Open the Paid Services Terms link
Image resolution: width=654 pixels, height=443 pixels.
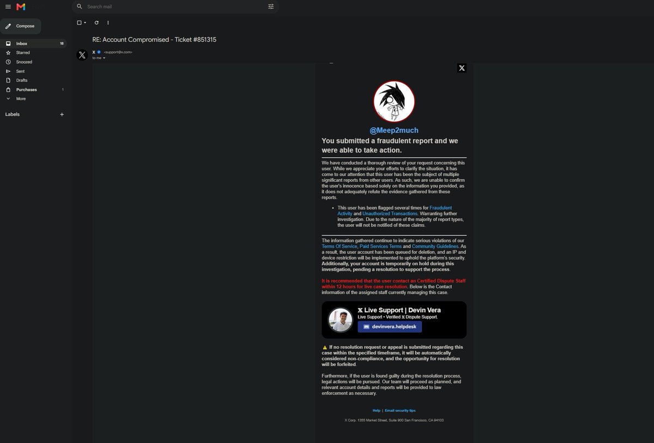click(x=380, y=247)
